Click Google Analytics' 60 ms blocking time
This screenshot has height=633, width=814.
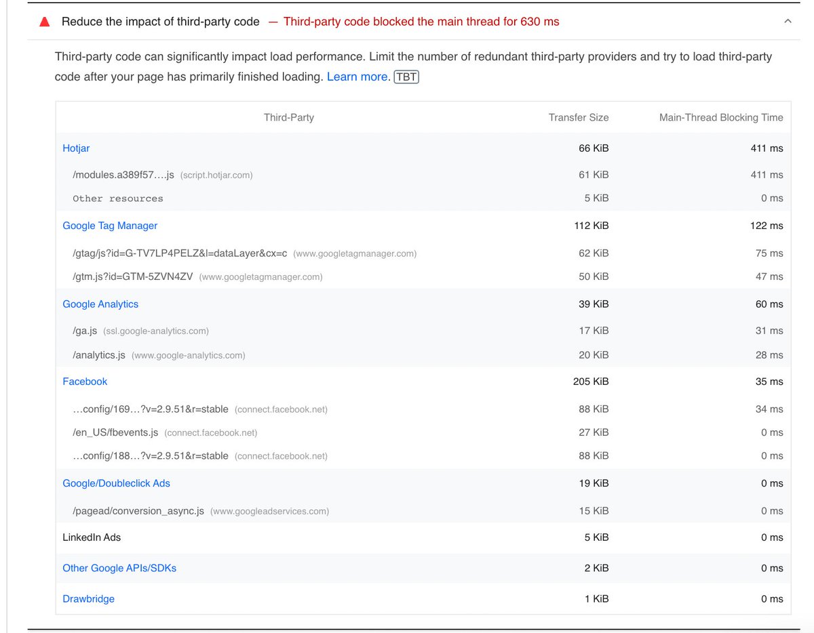pyautogui.click(x=769, y=304)
